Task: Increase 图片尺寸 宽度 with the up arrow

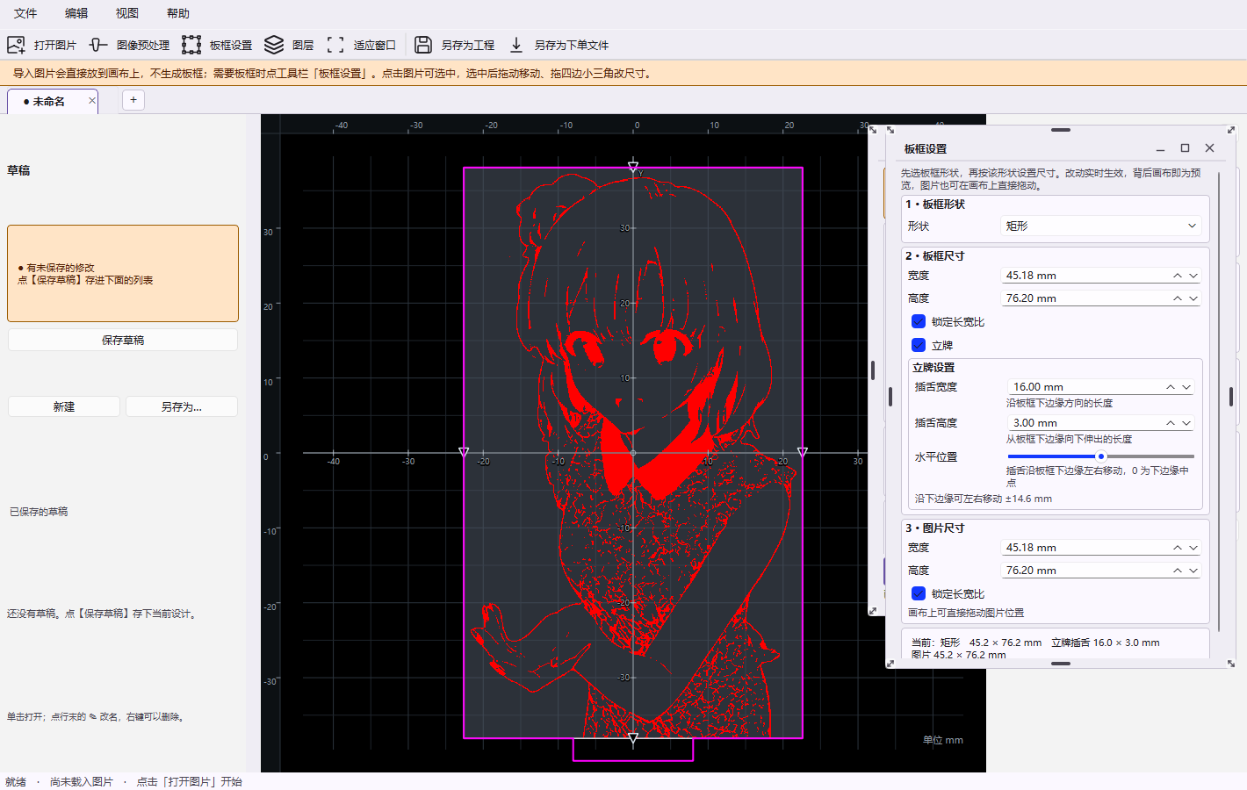Action: (x=1178, y=548)
